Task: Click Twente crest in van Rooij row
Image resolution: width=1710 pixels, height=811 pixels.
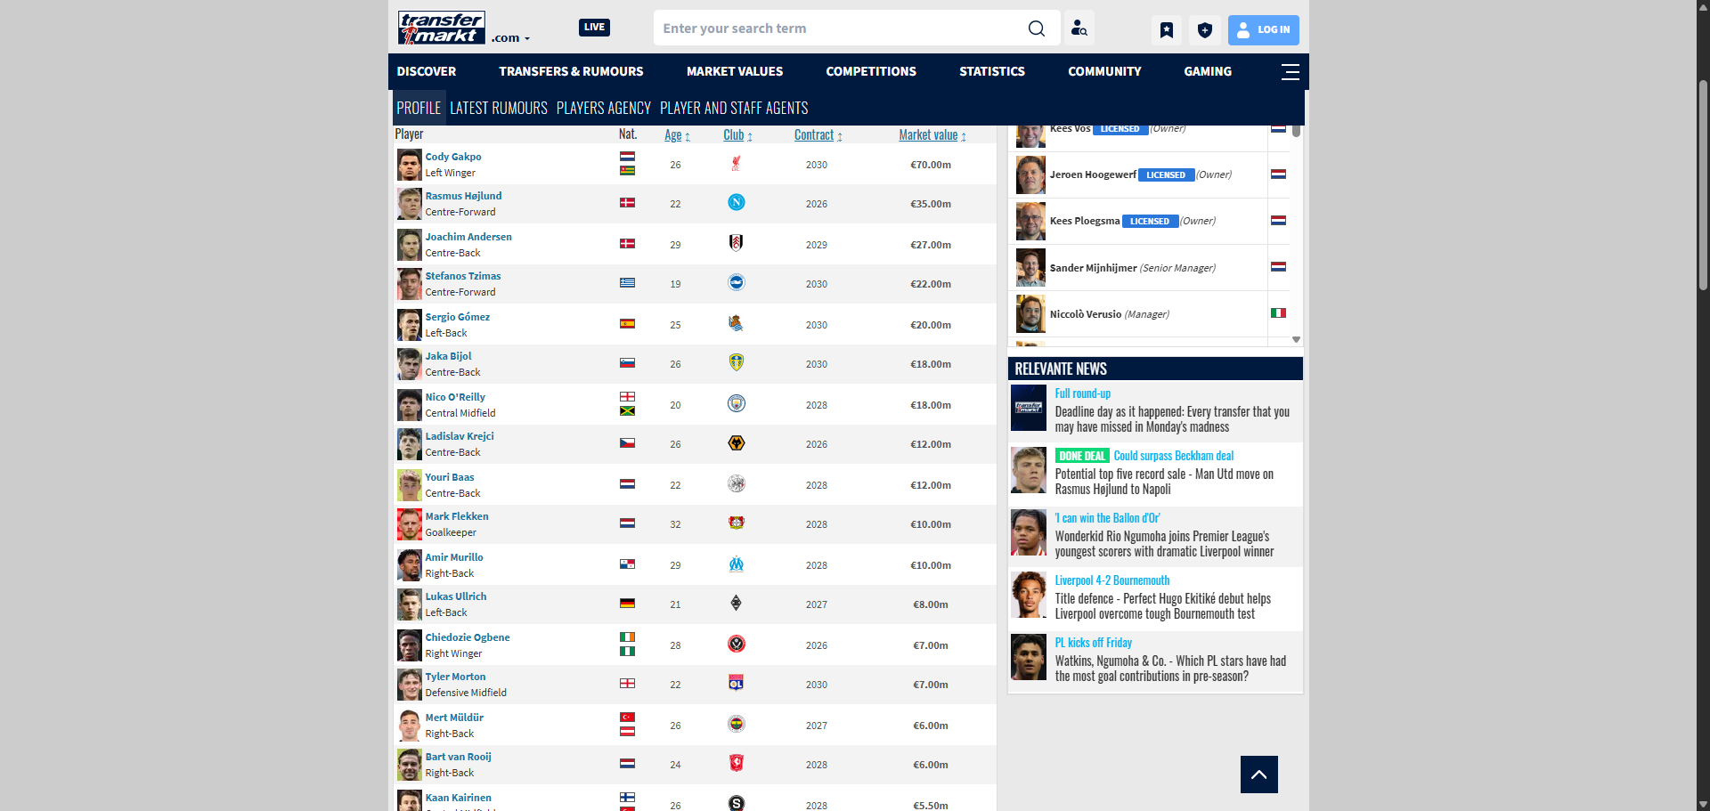Action: 736,764
